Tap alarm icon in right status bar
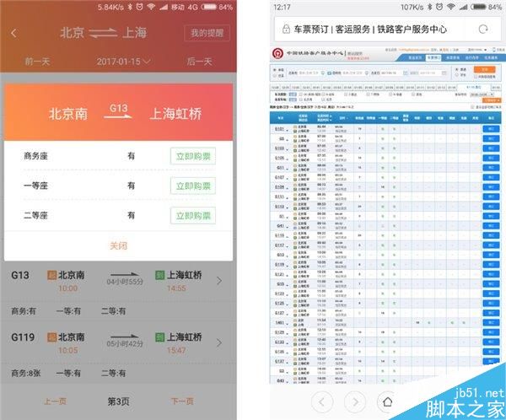 pyautogui.click(x=439, y=7)
